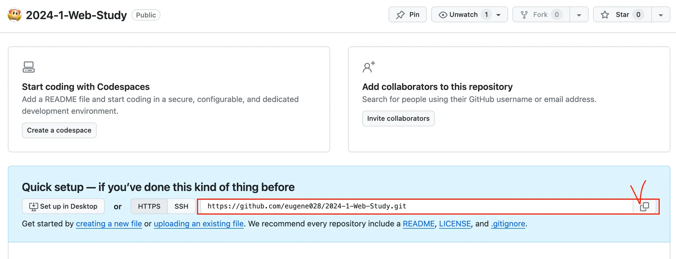The width and height of the screenshot is (676, 259).
Task: Open the Fork dropdown arrow
Action: [x=579, y=15]
